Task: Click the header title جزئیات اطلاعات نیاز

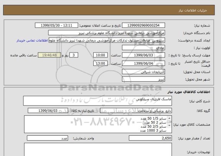Action: (x=193, y=10)
